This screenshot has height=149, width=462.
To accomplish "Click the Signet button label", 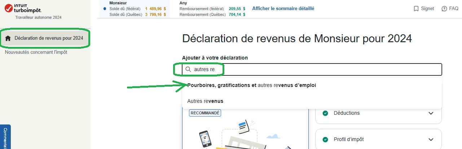I will pyautogui.click(x=427, y=8).
